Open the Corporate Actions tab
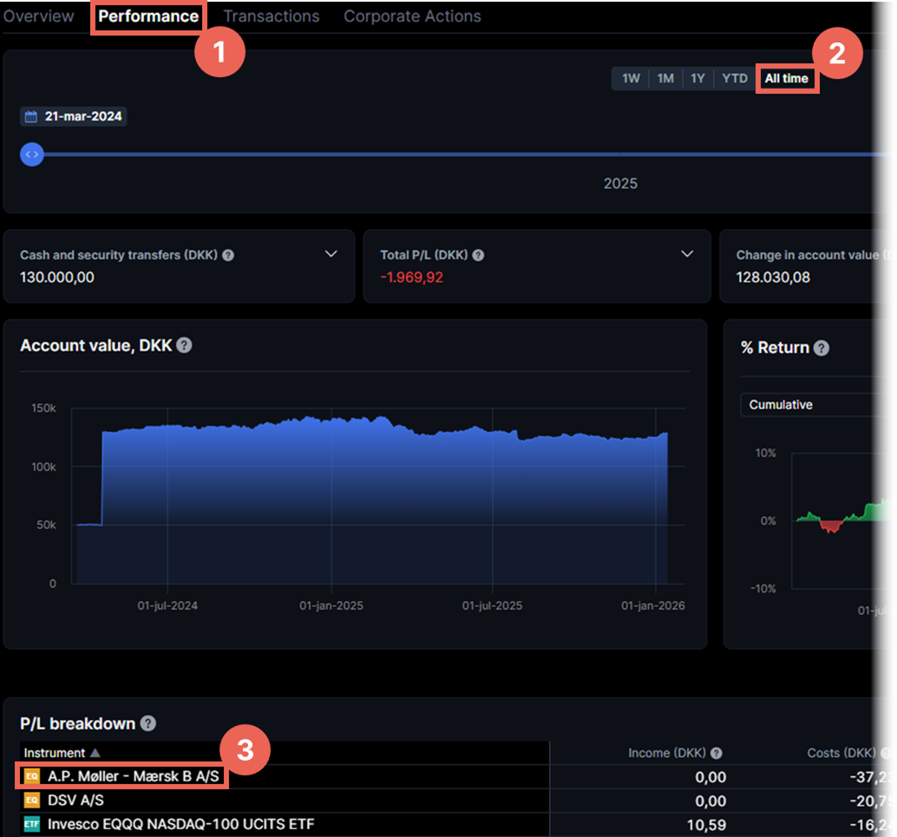 pyautogui.click(x=412, y=16)
